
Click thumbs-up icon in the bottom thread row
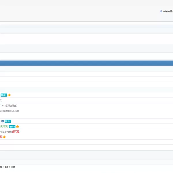pyautogui.click(x=4, y=137)
